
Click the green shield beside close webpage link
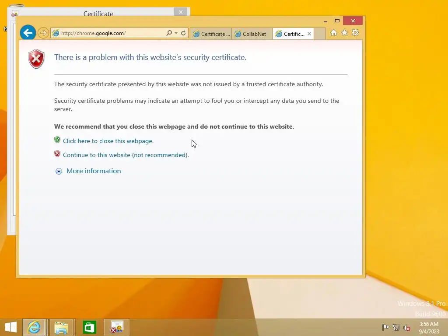pyautogui.click(x=57, y=140)
